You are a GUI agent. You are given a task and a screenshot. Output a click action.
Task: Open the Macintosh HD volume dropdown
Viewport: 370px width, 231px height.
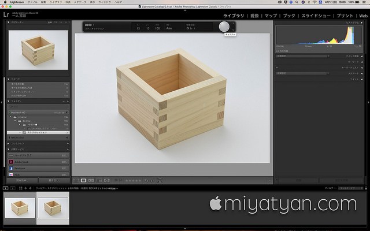click(x=39, y=113)
